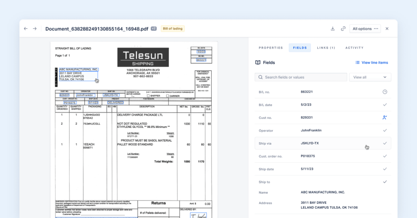Go forward with the right arrow icon
The image size is (417, 218).
click(35, 29)
